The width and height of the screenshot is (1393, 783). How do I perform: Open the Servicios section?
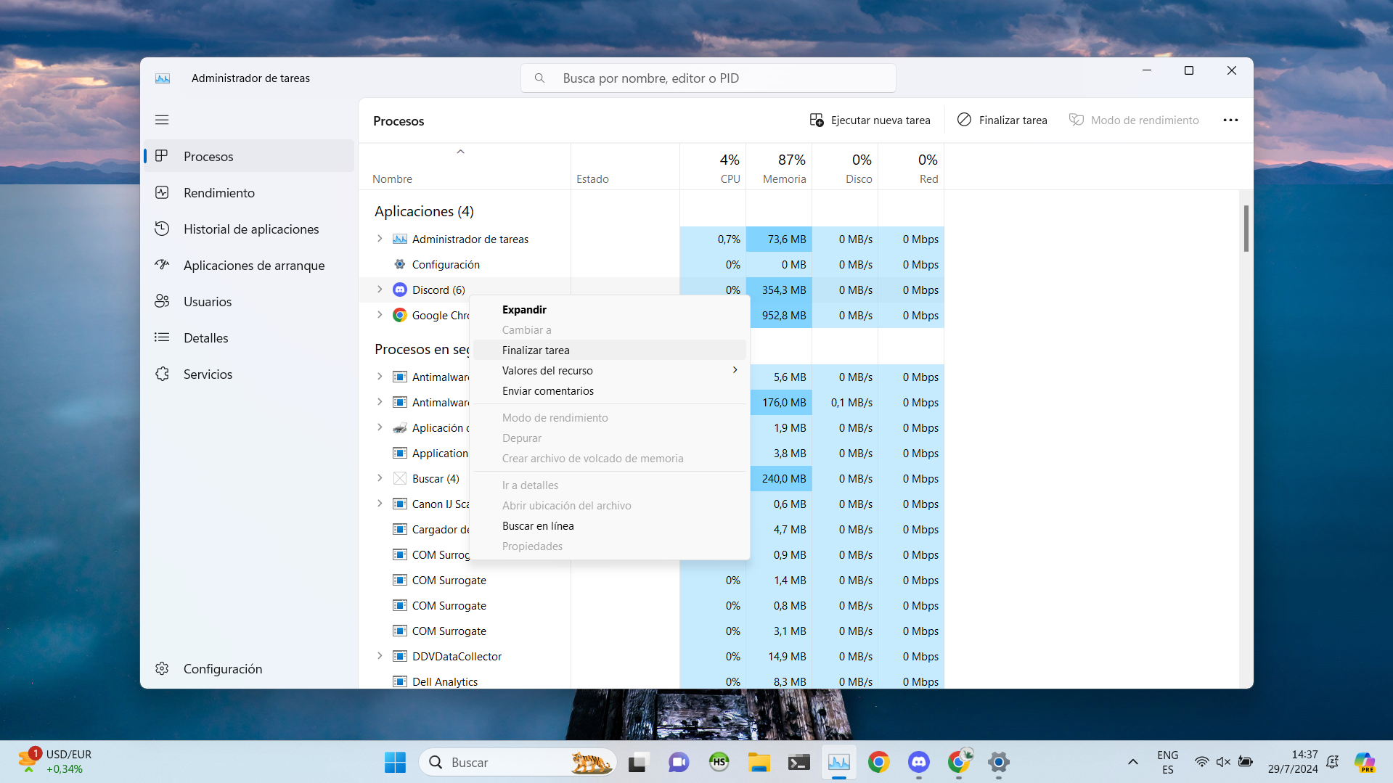coord(249,374)
